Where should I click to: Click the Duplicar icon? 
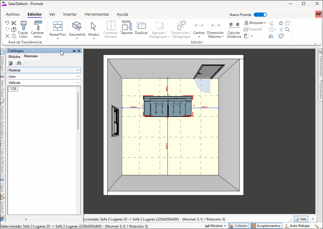pos(141,26)
